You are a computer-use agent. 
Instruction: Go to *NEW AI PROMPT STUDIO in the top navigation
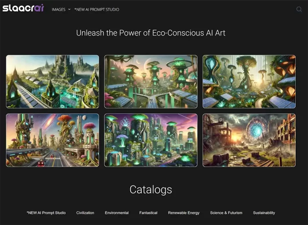(96, 9)
